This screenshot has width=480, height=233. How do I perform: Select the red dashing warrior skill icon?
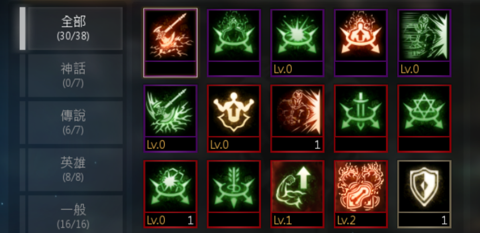[x=297, y=118]
